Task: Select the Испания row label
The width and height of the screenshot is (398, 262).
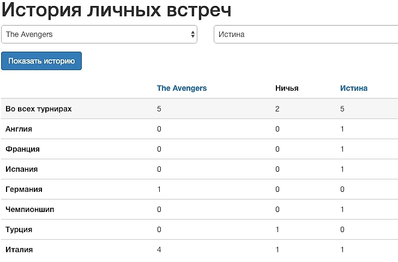Action: click(22, 169)
